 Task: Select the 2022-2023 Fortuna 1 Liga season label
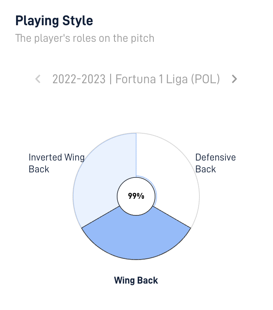(x=136, y=79)
